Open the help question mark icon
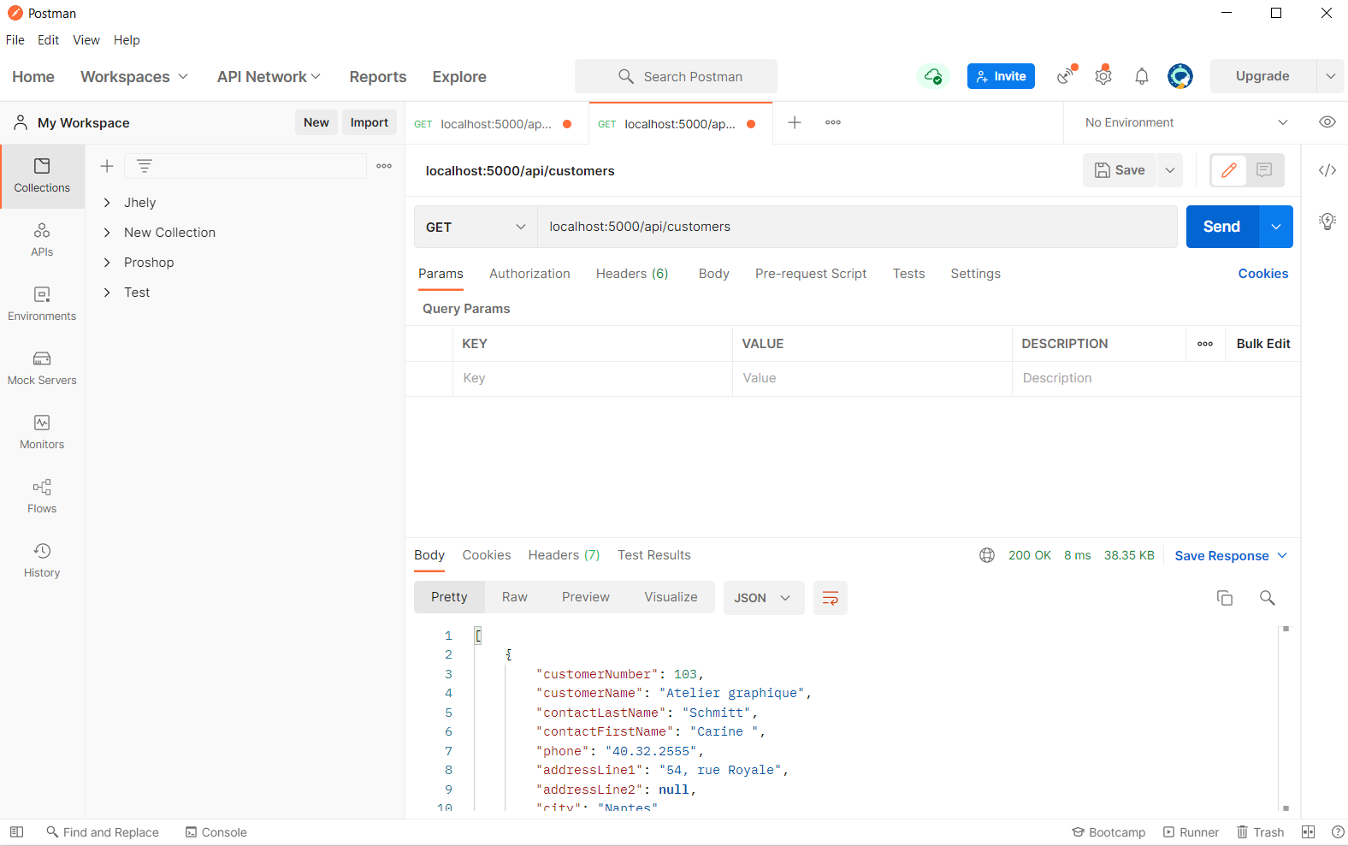The height and width of the screenshot is (846, 1348). (1338, 832)
